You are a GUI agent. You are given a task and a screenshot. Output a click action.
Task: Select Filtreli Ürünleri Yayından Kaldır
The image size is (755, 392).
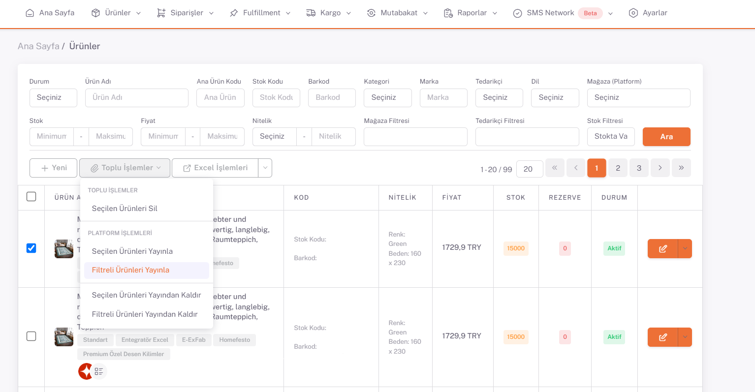[147, 314]
